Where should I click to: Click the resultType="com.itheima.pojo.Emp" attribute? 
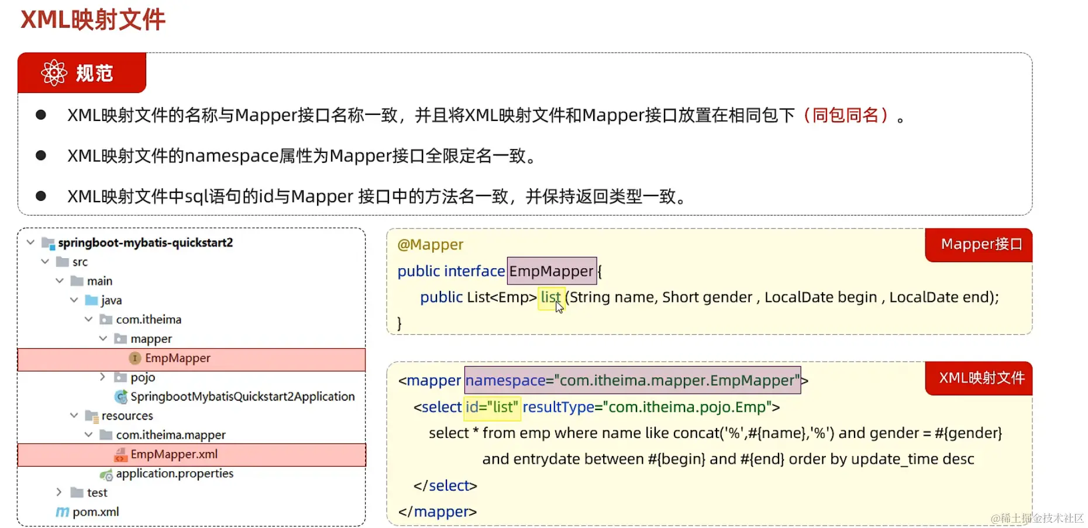tap(647, 407)
